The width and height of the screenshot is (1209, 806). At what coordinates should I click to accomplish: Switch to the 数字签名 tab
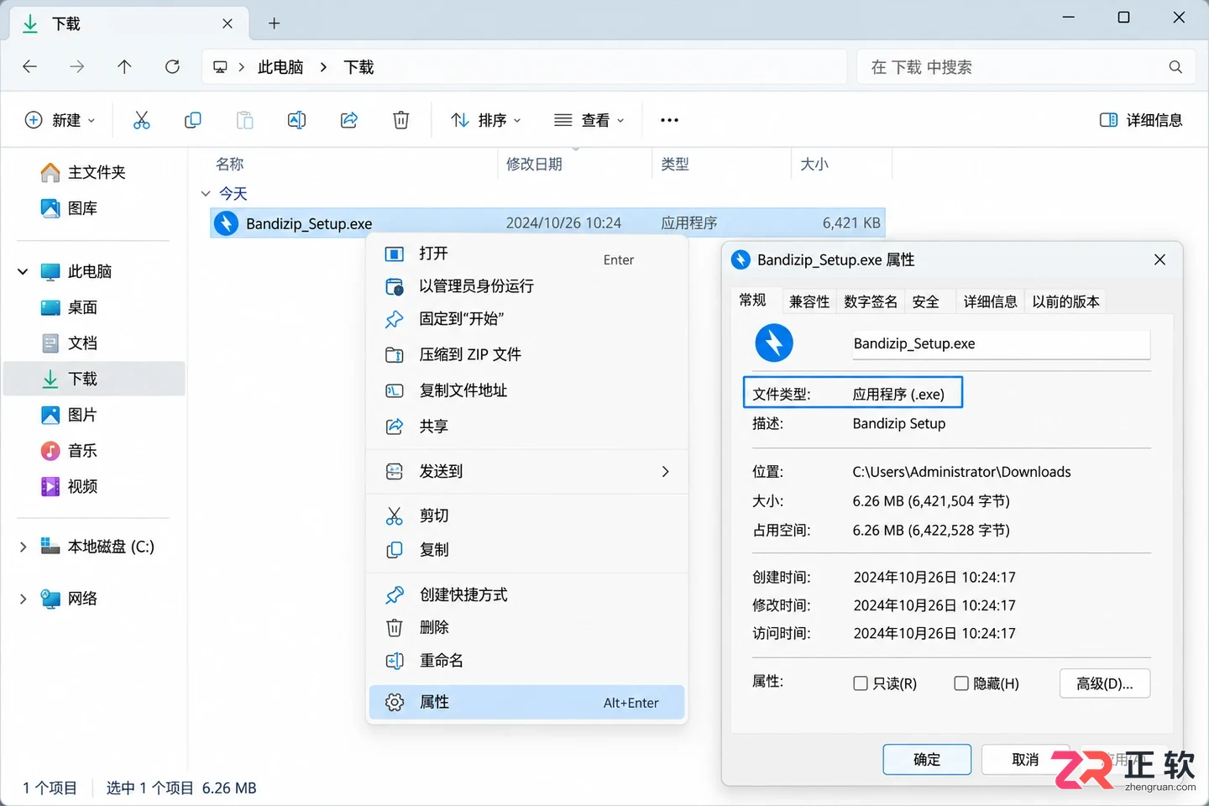[x=871, y=301]
